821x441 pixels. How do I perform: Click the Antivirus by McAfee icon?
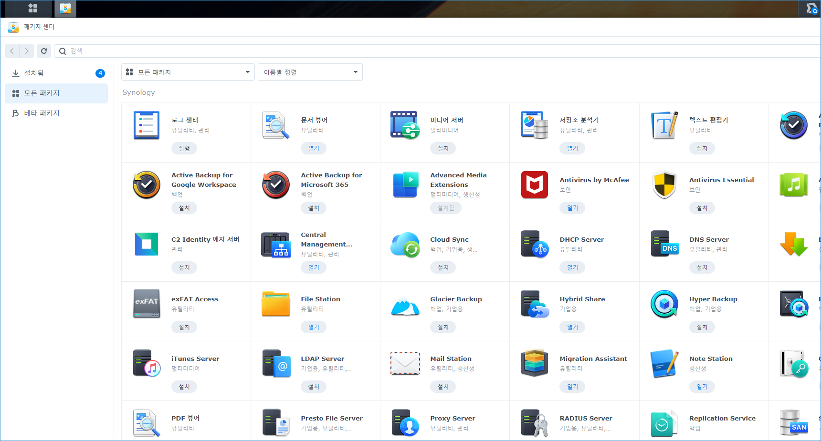point(535,185)
